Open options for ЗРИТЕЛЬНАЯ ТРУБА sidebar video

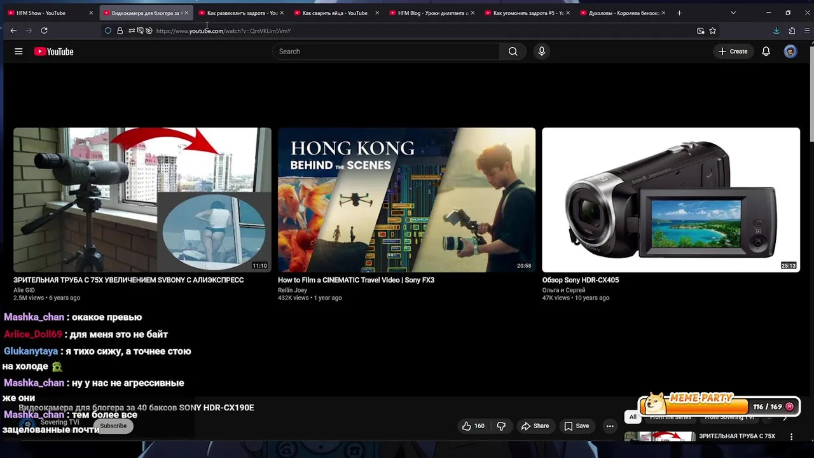[792, 437]
